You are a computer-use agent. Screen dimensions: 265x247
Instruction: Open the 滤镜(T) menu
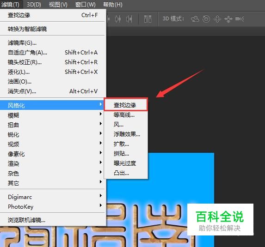(11, 5)
